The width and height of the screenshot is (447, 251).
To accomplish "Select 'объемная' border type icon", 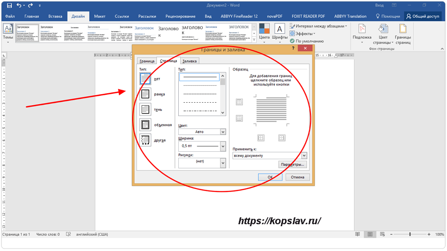I will (x=145, y=125).
